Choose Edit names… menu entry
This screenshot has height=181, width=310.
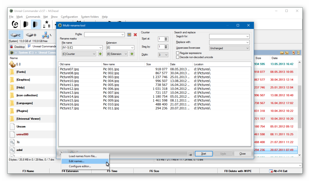[85, 161]
